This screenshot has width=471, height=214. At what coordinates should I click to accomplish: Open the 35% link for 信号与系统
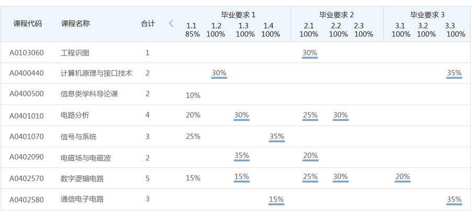tap(276, 137)
